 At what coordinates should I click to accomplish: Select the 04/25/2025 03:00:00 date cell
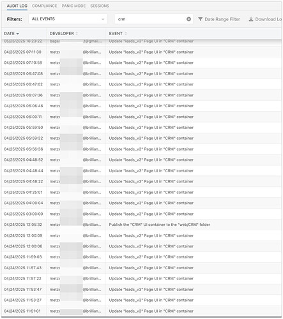tap(24, 214)
